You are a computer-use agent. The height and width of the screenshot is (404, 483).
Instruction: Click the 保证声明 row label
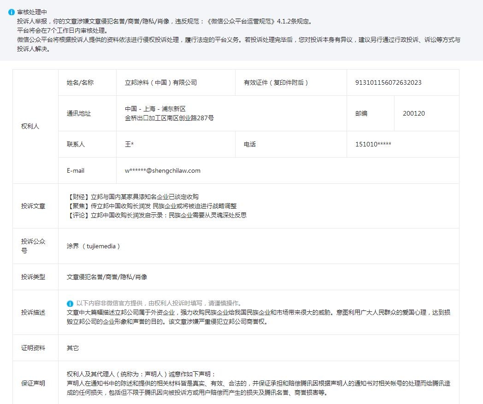point(33,383)
